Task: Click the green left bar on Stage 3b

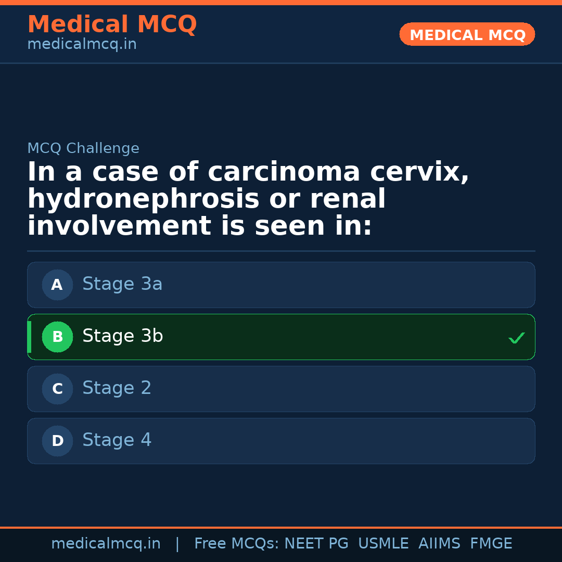Action: [x=29, y=337]
